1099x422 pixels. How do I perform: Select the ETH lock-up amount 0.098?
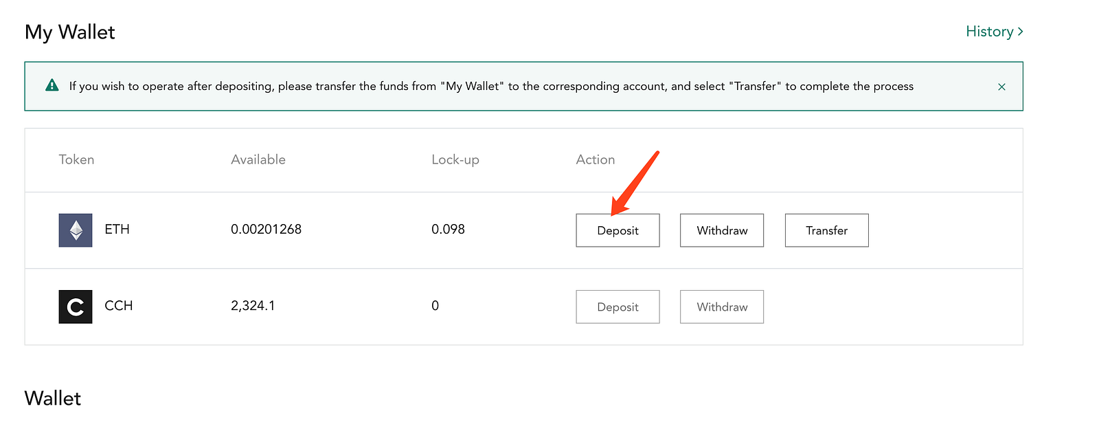click(448, 230)
